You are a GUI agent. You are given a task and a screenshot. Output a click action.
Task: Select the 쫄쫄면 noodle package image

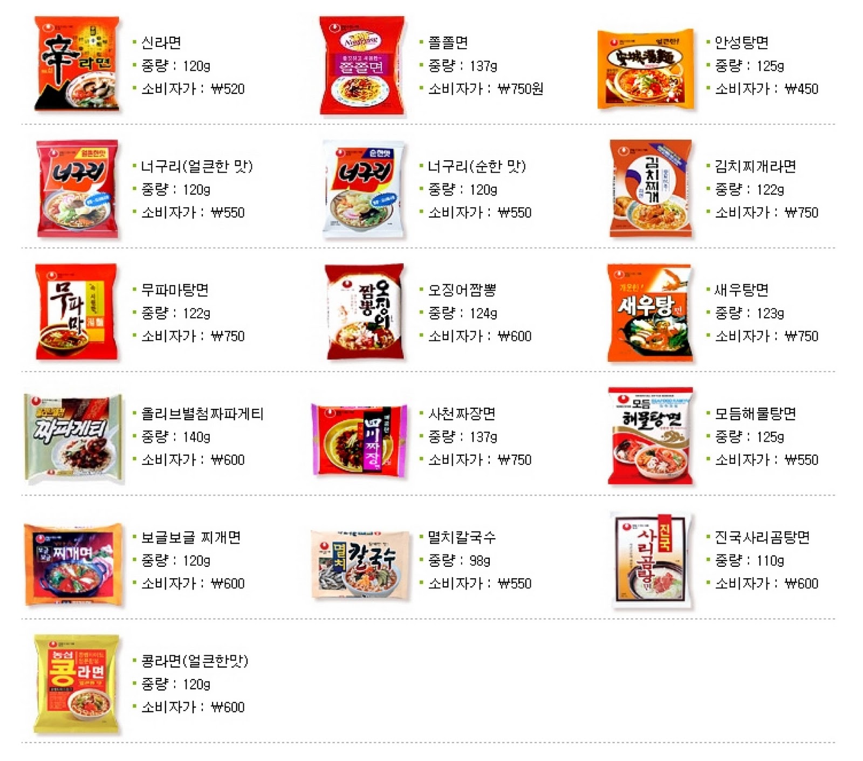(x=362, y=65)
